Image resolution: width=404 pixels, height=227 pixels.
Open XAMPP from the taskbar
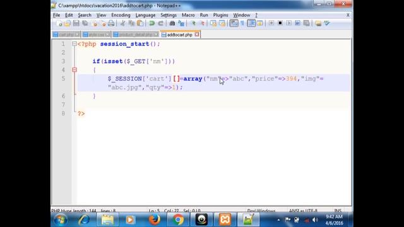tap(225, 220)
